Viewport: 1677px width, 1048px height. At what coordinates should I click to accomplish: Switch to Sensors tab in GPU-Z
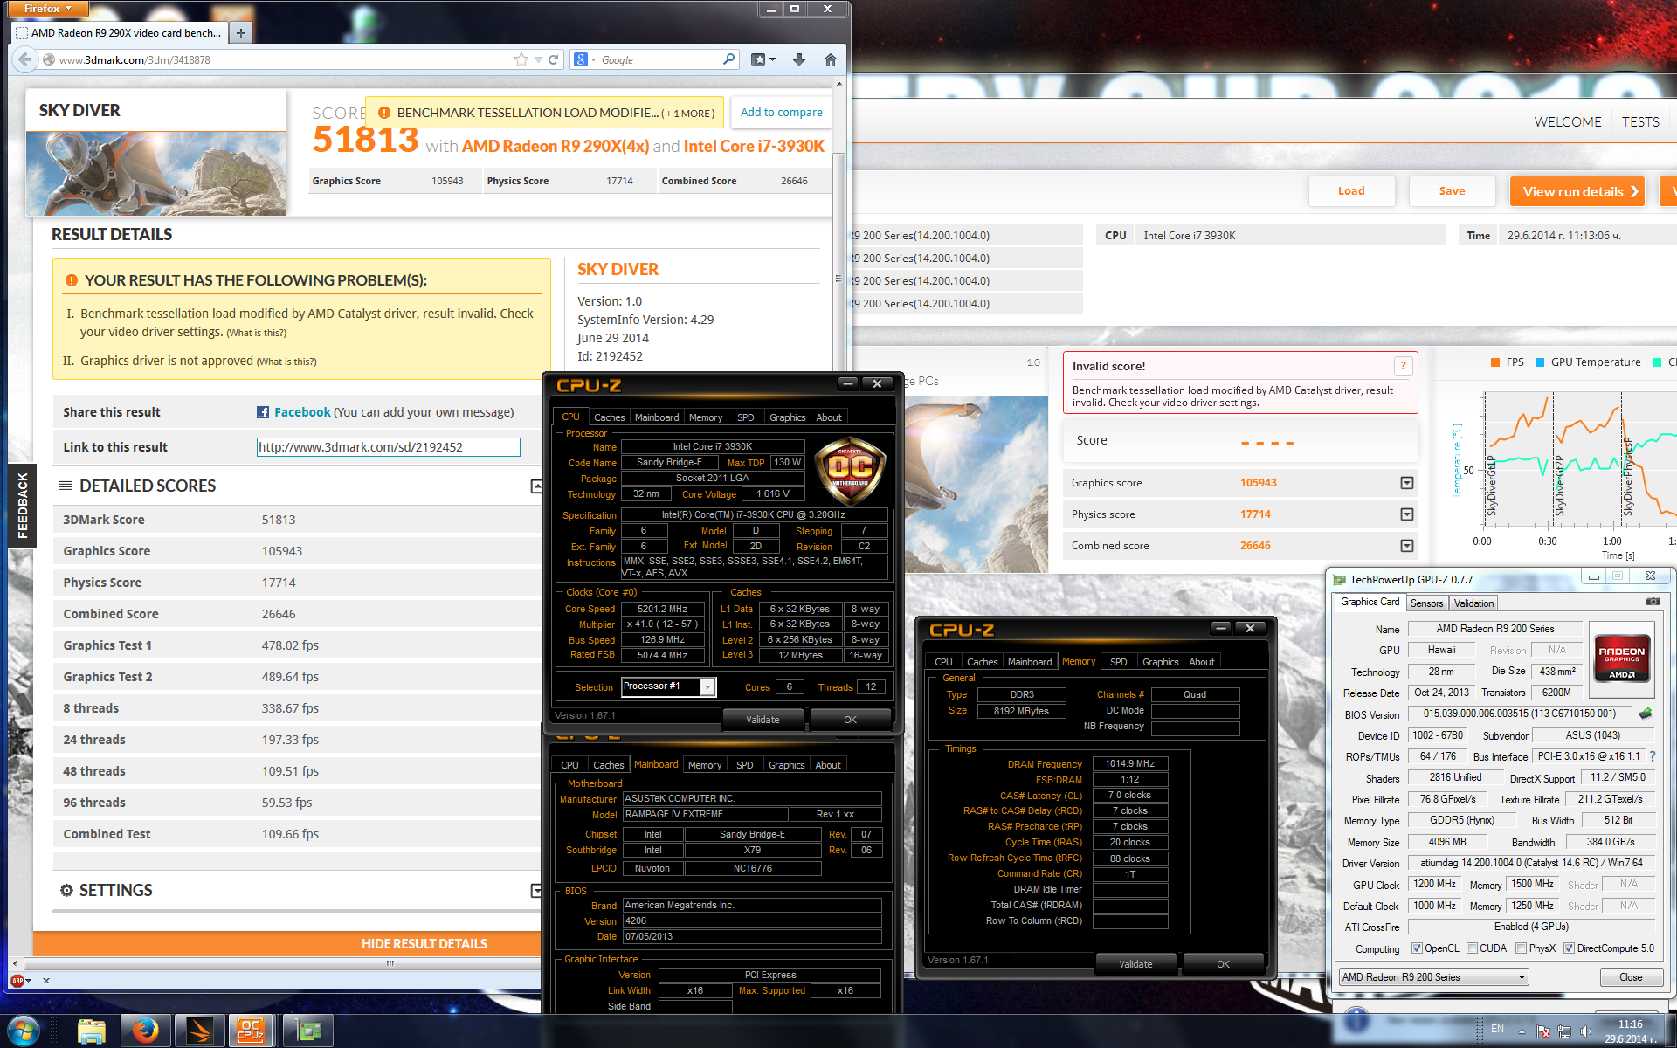(1426, 603)
